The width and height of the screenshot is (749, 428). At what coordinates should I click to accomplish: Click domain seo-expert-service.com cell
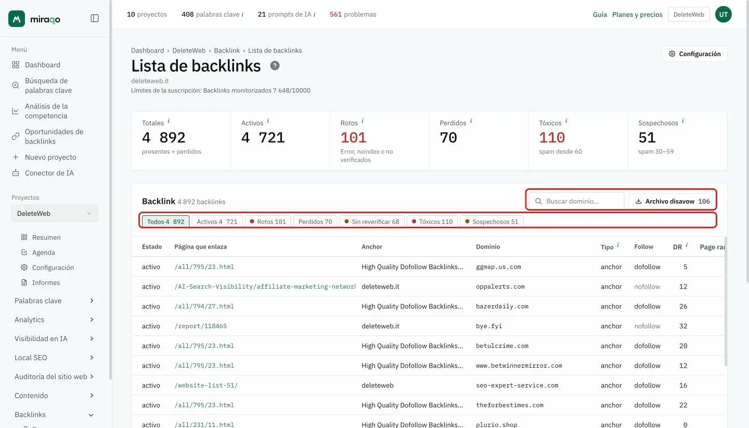click(x=517, y=385)
